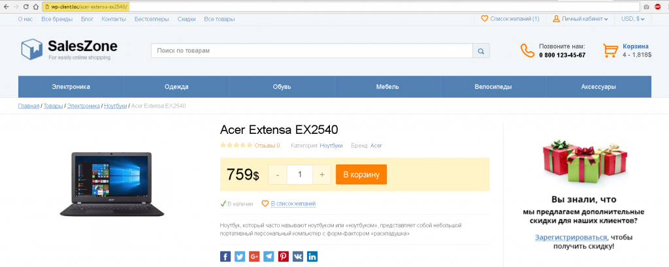
Task: Open the AdBlock extension icon
Action: [x=657, y=7]
